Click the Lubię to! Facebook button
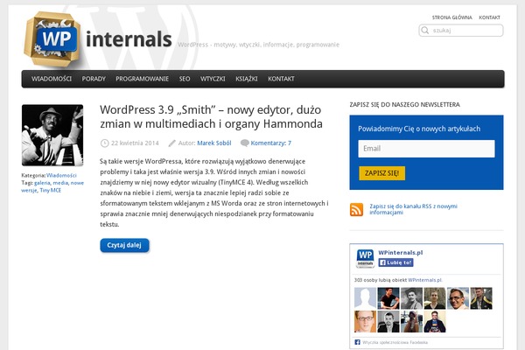The height and width of the screenshot is (350, 525). 395,262
